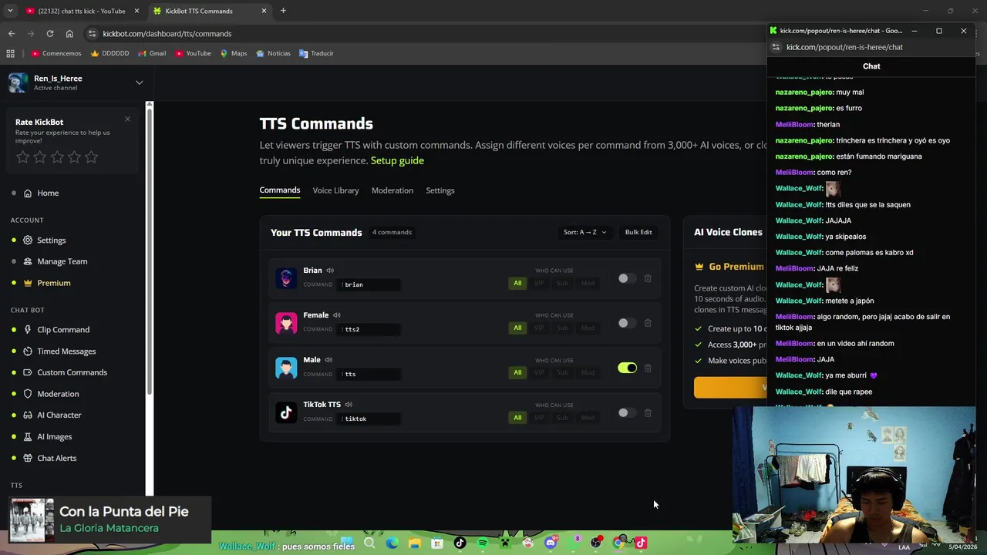
Task: Select All permission for the Brian command
Action: click(x=517, y=283)
